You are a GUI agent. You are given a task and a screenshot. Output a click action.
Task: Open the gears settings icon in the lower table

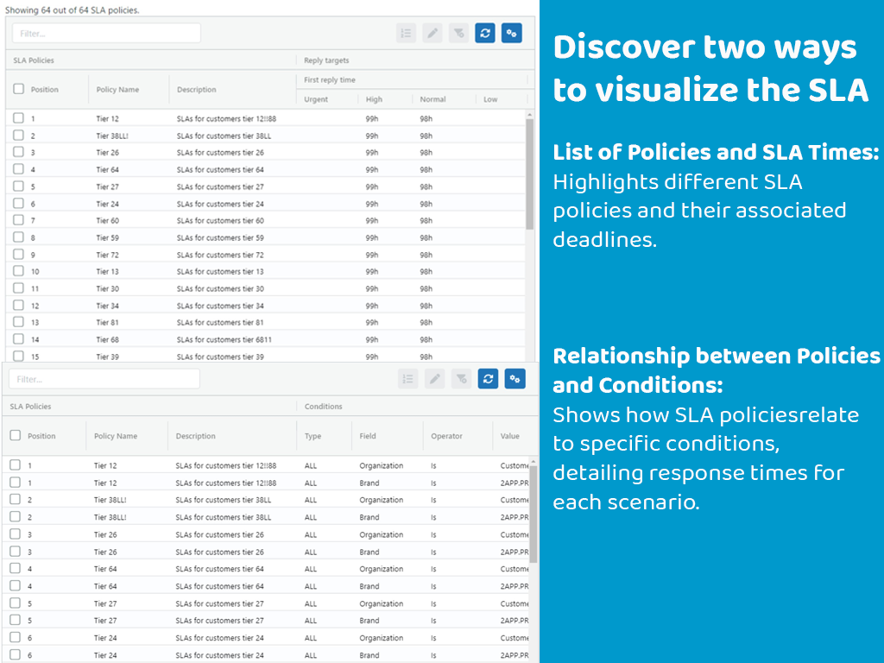coord(515,378)
